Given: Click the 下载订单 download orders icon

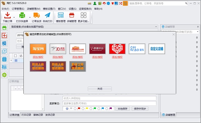Looking at the screenshot, I should (7, 15).
